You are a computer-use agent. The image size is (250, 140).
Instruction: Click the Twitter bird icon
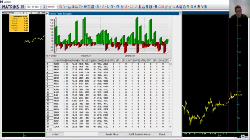coord(195,7)
